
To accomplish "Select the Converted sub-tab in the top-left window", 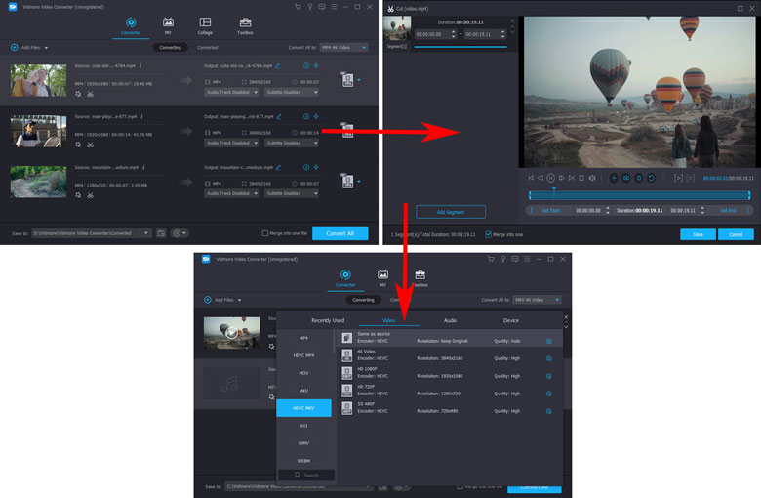I will tap(207, 48).
